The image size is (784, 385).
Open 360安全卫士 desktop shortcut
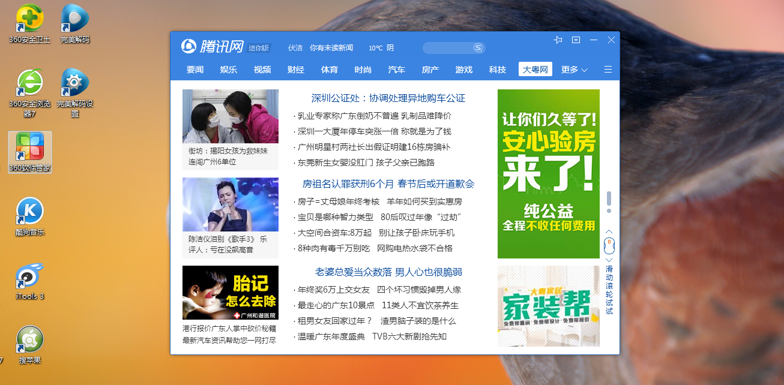pyautogui.click(x=30, y=24)
